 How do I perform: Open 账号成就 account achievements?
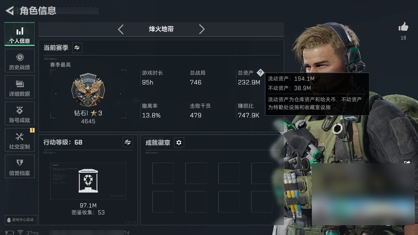(20, 114)
